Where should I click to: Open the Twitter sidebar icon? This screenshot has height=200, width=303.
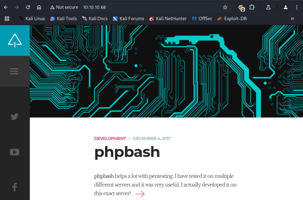pyautogui.click(x=14, y=117)
